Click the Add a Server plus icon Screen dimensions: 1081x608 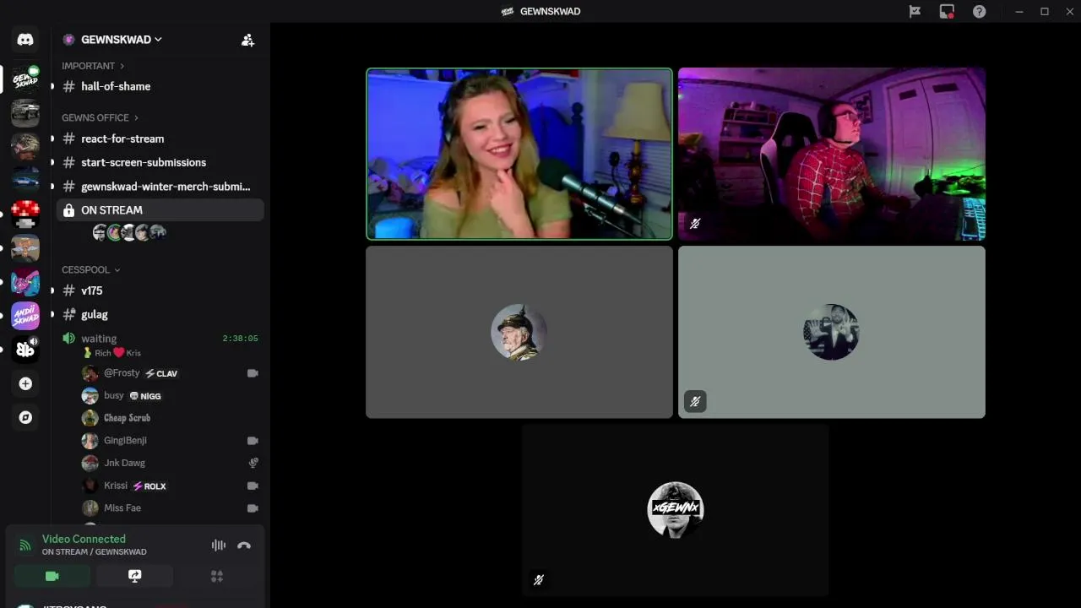tap(25, 383)
